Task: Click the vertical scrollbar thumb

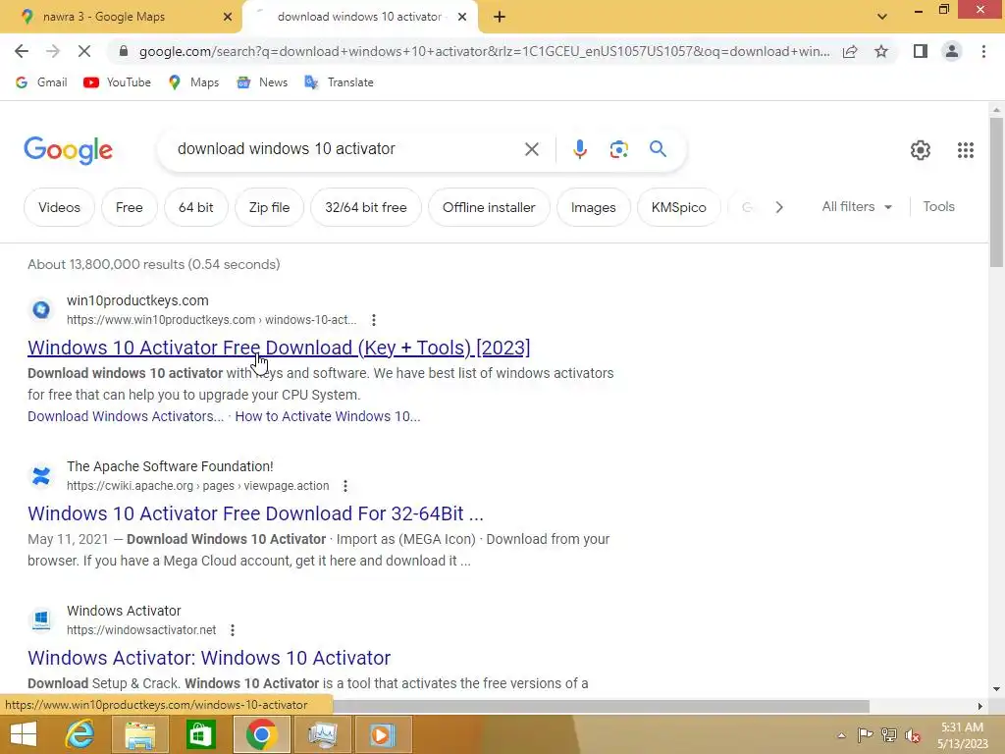Action: coord(996,192)
